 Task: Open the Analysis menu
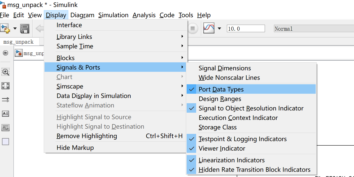144,15
